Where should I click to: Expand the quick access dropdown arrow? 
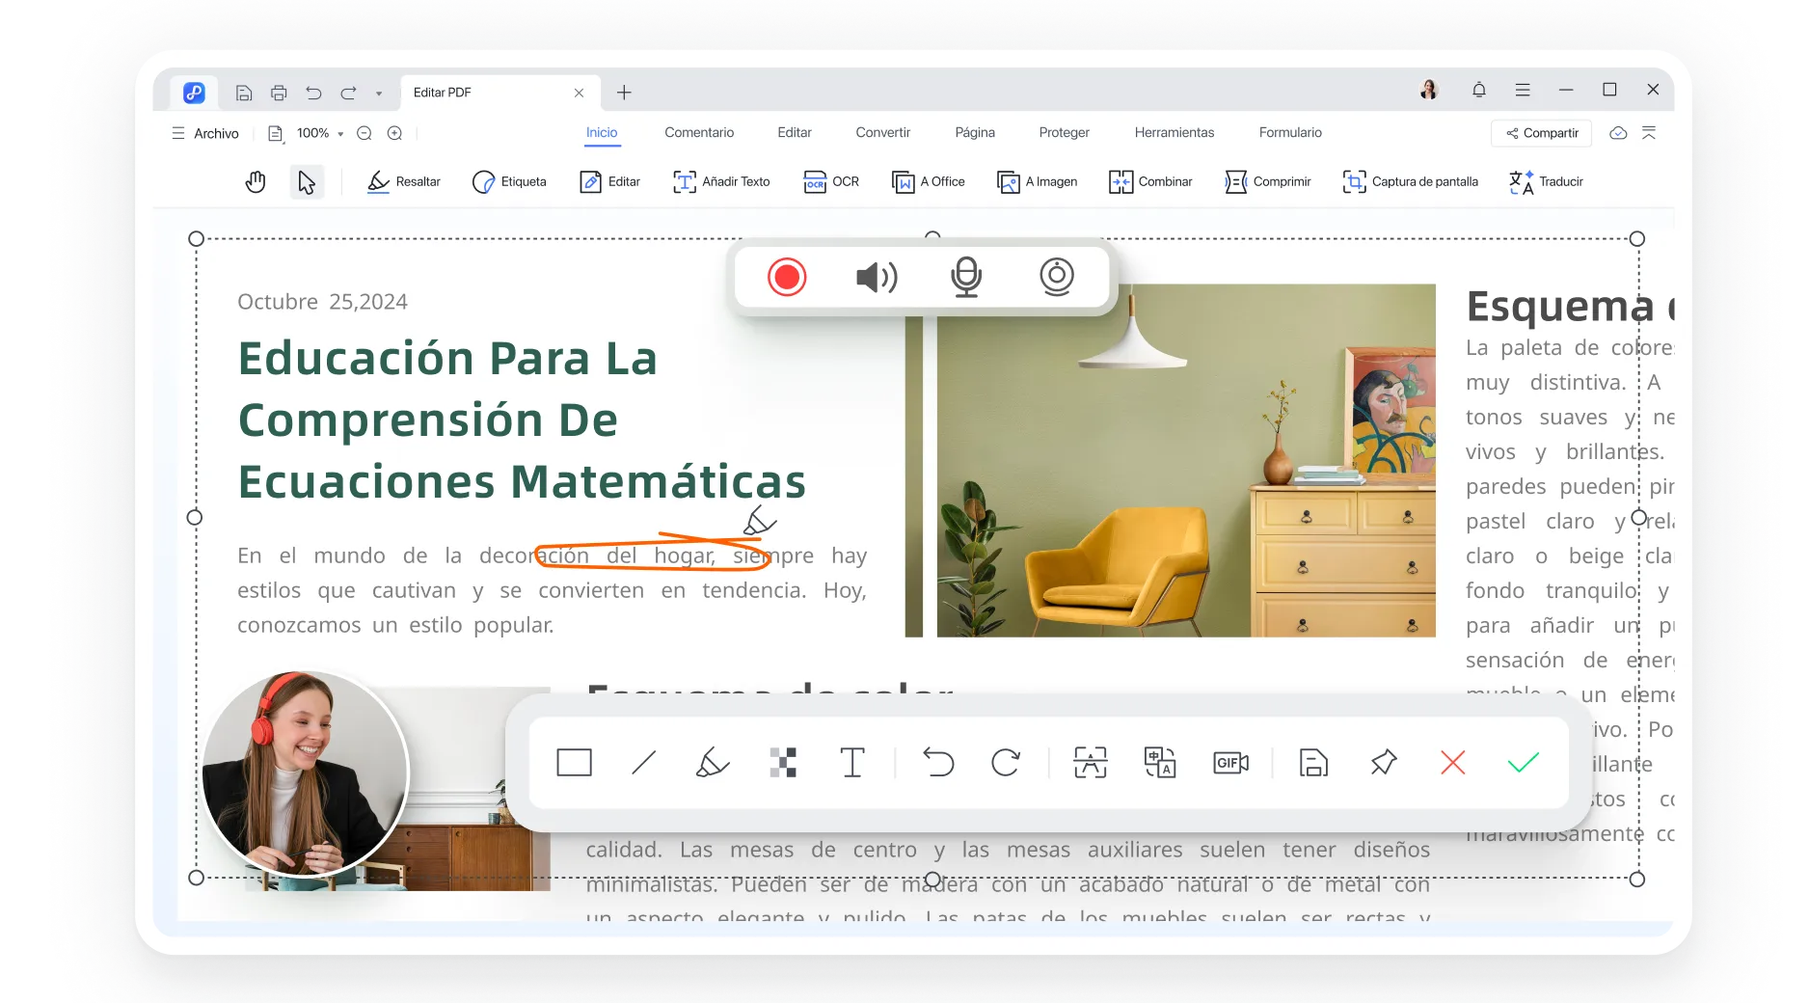[x=379, y=94]
